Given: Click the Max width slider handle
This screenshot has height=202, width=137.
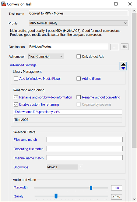Looking at the screenshot, I should 91,188.
